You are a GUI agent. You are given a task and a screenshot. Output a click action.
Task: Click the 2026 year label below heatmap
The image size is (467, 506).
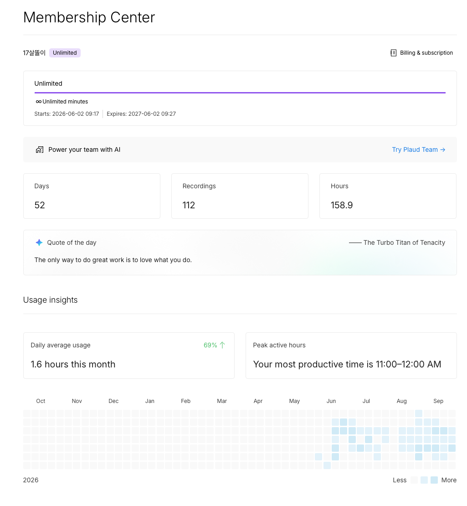click(31, 480)
